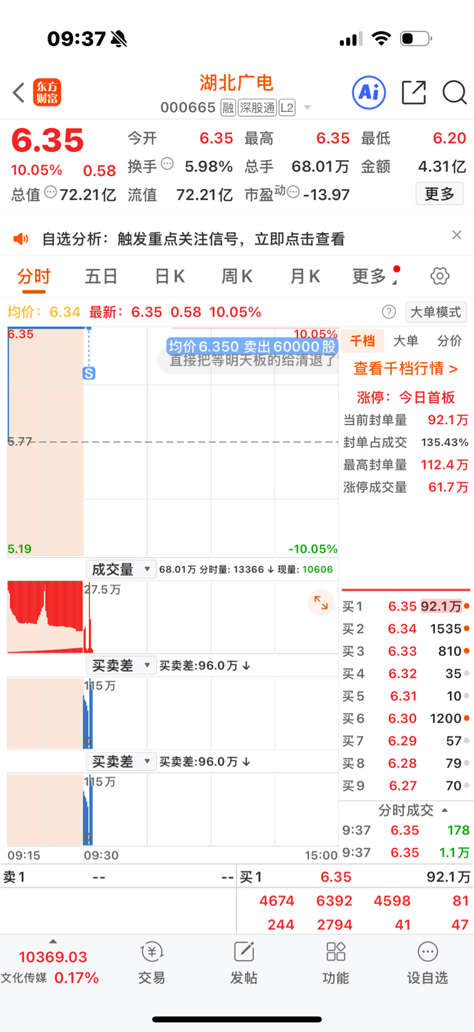The width and height of the screenshot is (474, 1032).
Task: Open the second 买卖差 indicator dropdown
Action: (x=121, y=761)
